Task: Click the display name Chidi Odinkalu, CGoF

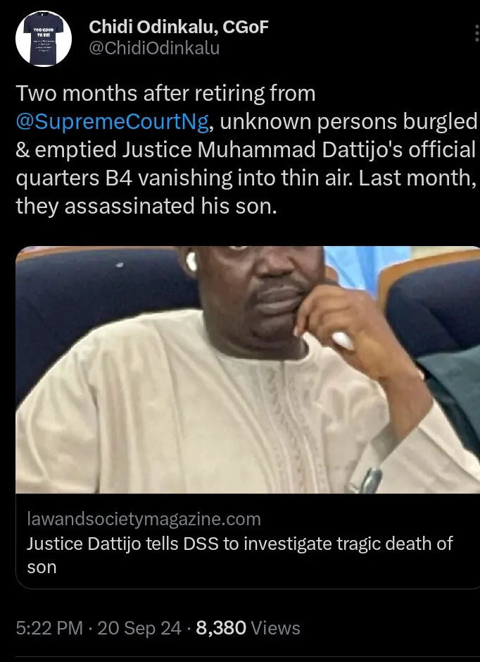Action: coord(179,27)
